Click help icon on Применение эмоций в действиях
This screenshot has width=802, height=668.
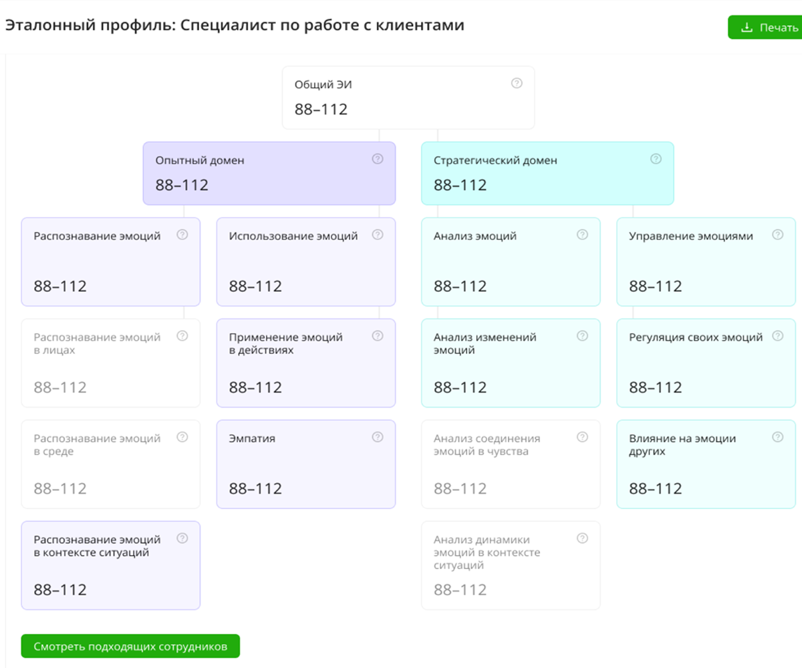[378, 336]
